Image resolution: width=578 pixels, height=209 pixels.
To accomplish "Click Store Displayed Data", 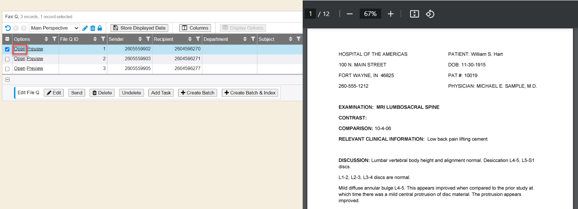I will (x=139, y=28).
